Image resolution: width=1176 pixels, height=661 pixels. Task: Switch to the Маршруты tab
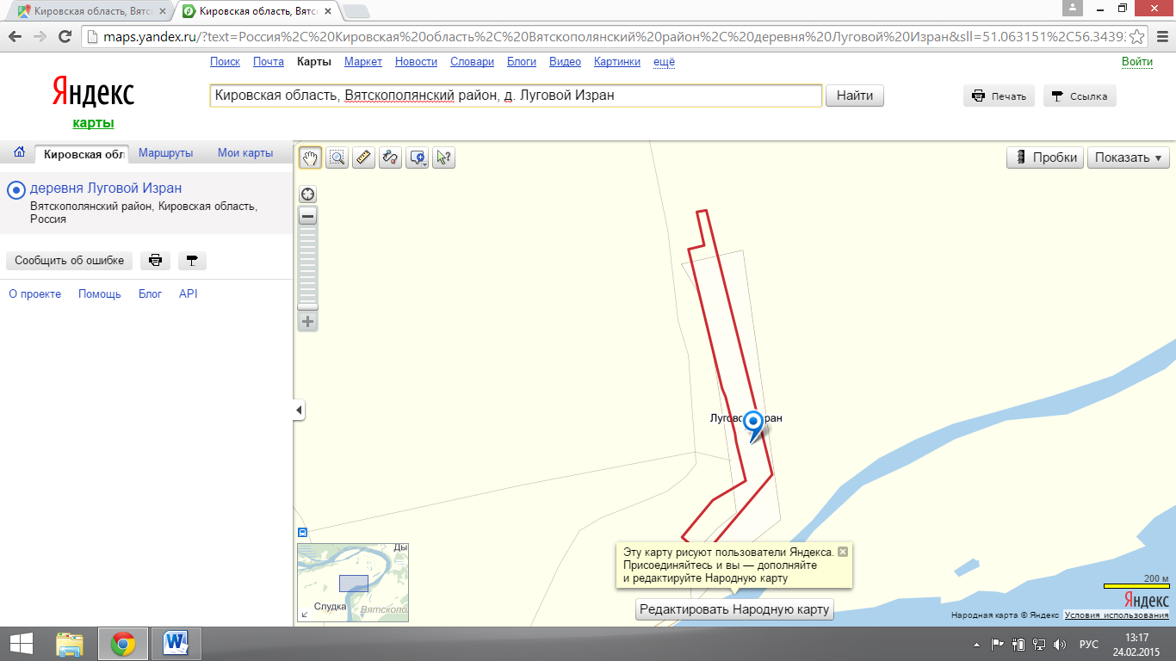click(165, 153)
